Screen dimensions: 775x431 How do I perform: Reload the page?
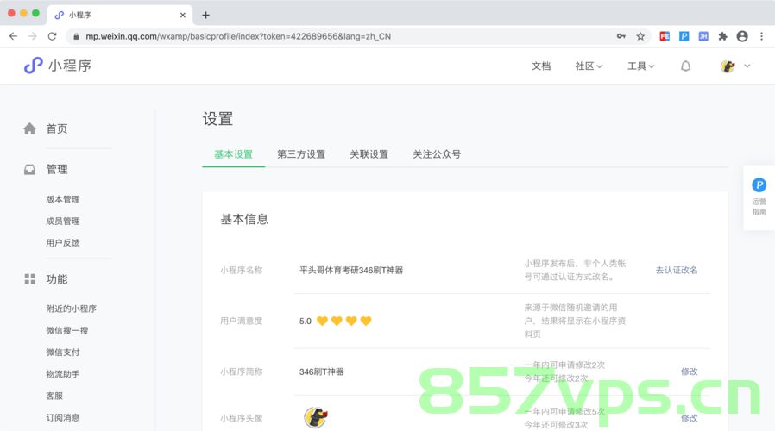[52, 36]
